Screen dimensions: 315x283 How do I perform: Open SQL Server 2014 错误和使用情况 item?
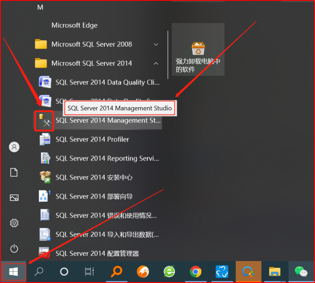106,216
